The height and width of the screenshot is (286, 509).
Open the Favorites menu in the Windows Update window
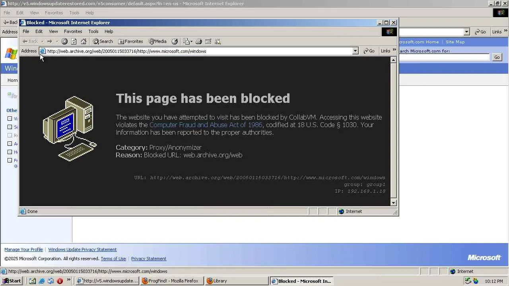click(54, 13)
